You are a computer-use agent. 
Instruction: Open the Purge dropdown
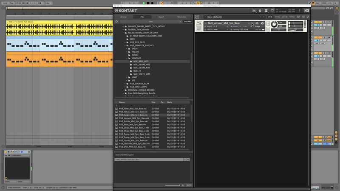point(260,26)
